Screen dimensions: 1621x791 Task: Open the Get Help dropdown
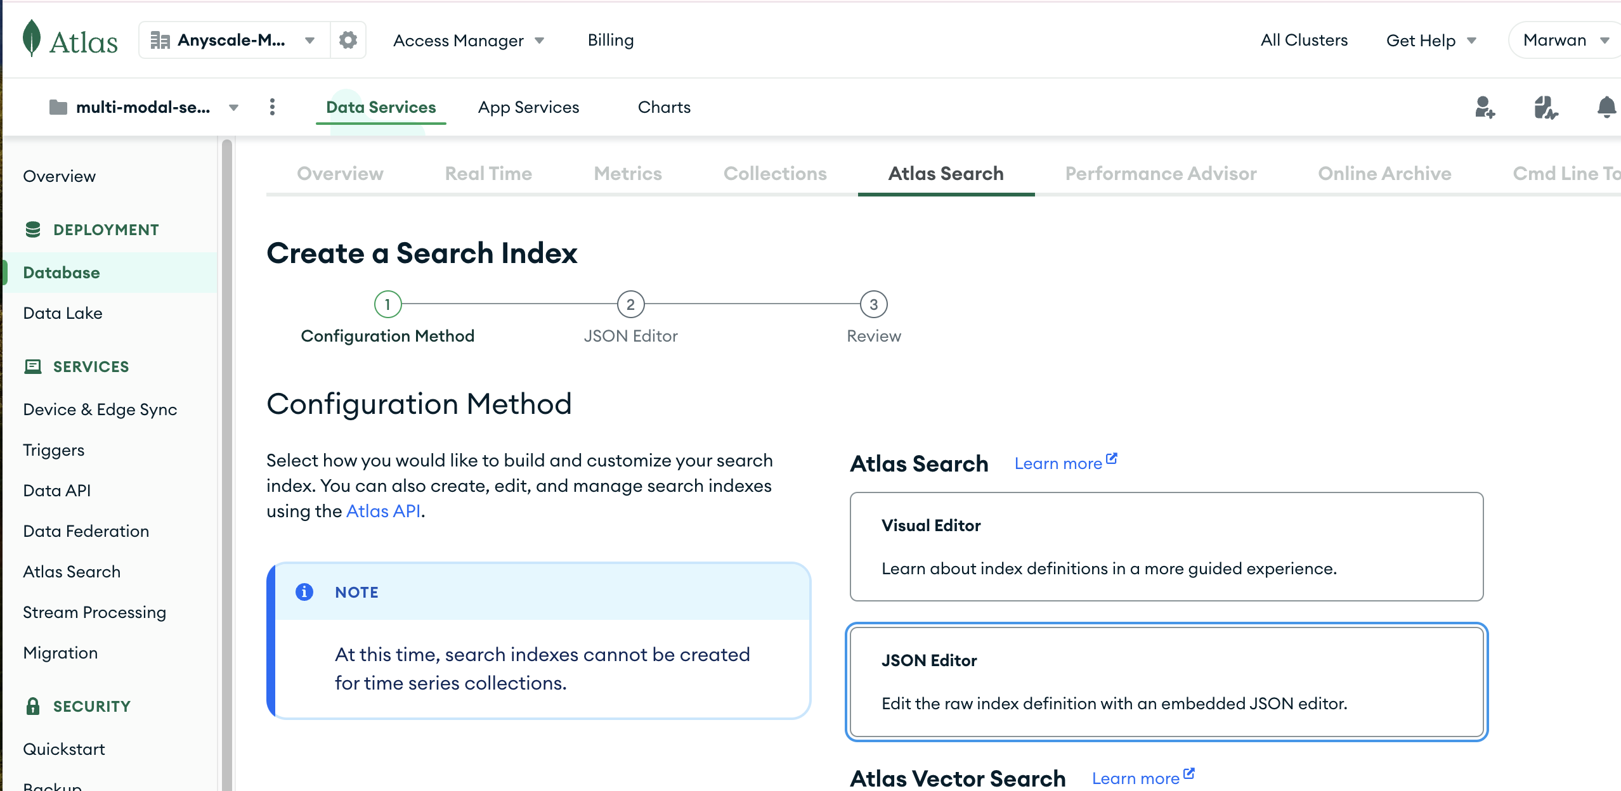[1431, 39]
